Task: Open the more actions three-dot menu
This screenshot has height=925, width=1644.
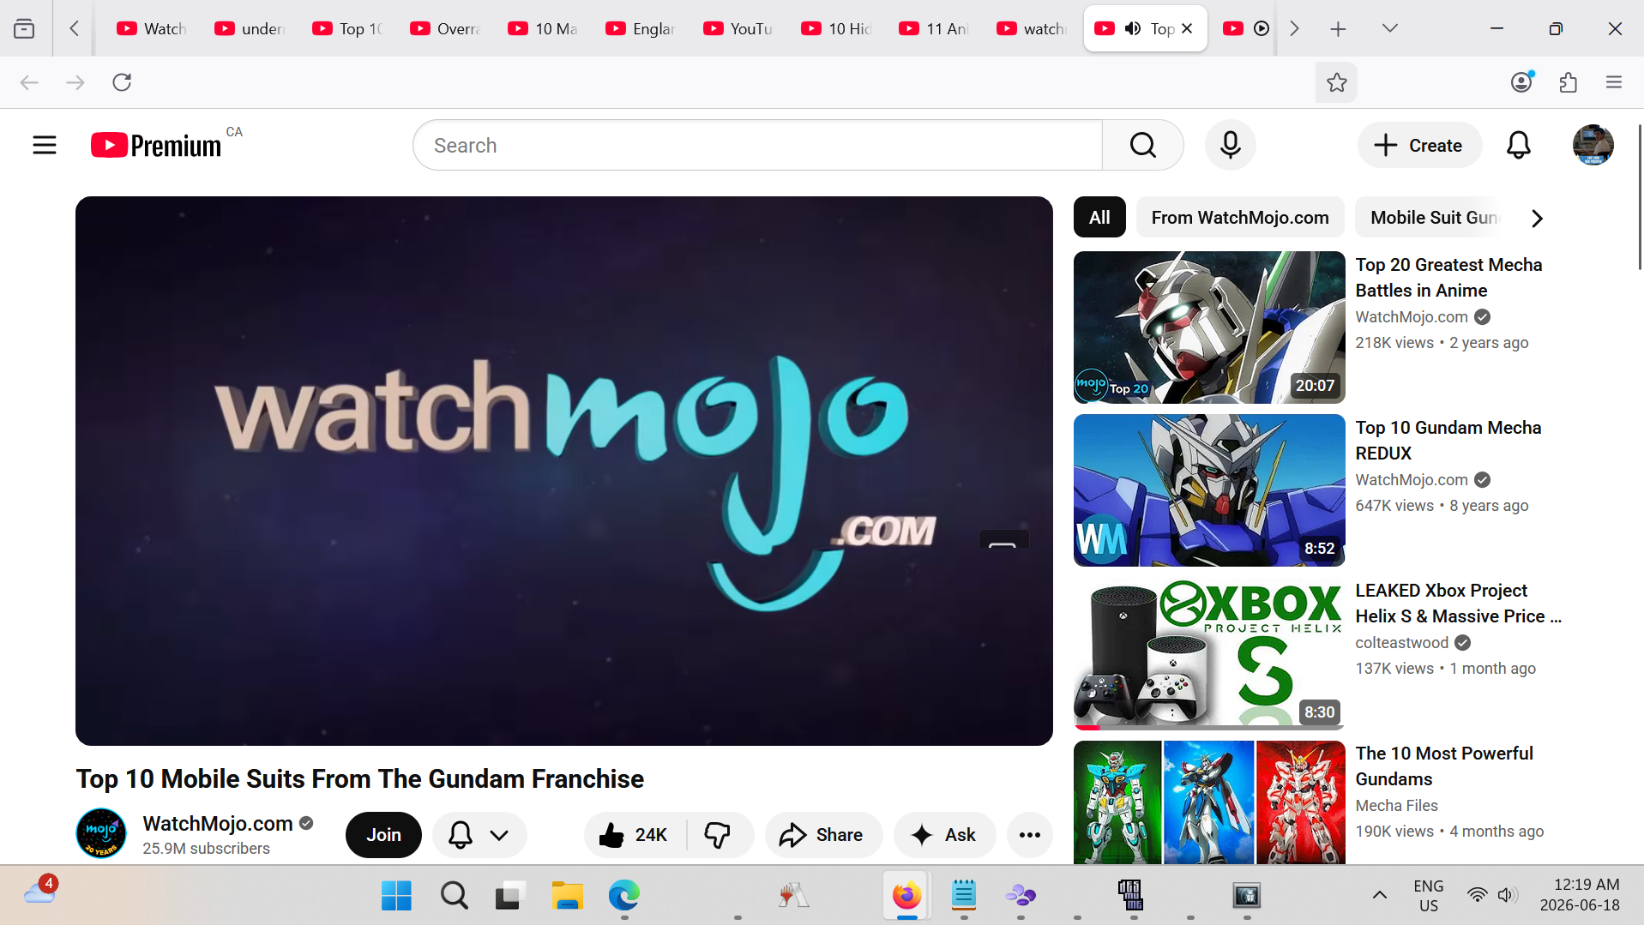Action: (1029, 835)
